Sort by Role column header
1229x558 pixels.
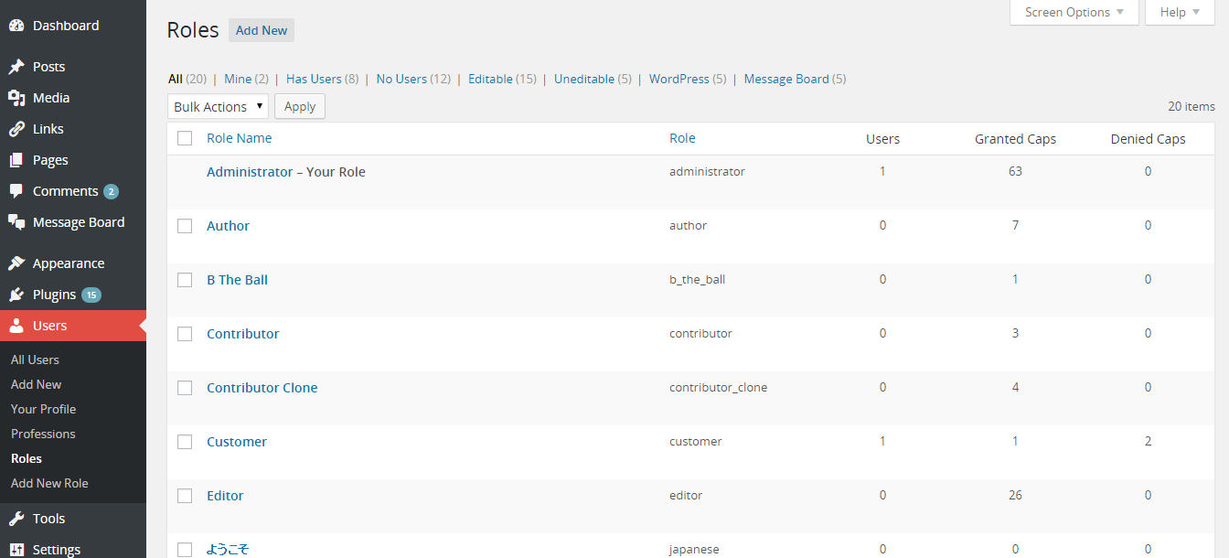tap(682, 138)
